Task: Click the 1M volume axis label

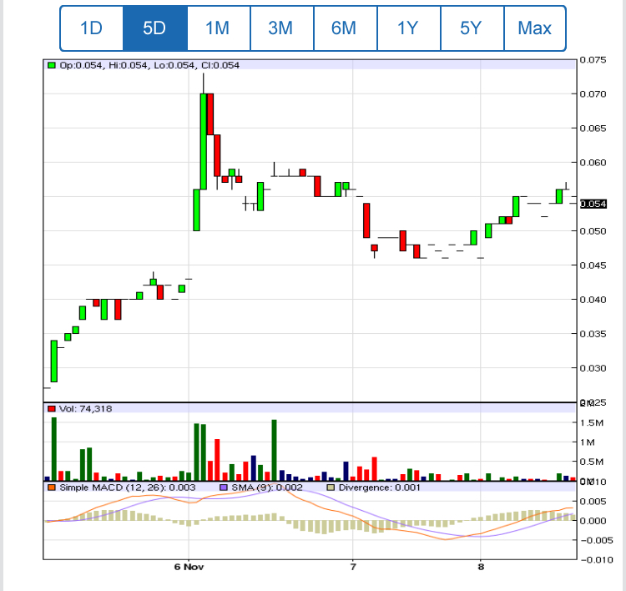Action: click(588, 442)
